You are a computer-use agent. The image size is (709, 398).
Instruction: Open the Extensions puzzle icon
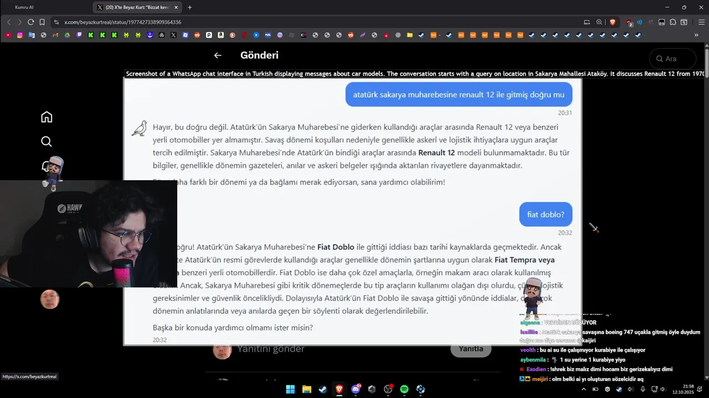coord(673,22)
